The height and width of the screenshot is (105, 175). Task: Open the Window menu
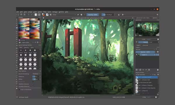(61, 12)
